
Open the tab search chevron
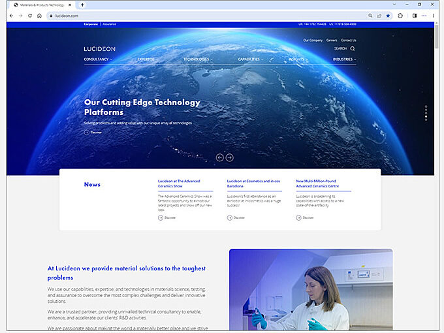point(394,5)
